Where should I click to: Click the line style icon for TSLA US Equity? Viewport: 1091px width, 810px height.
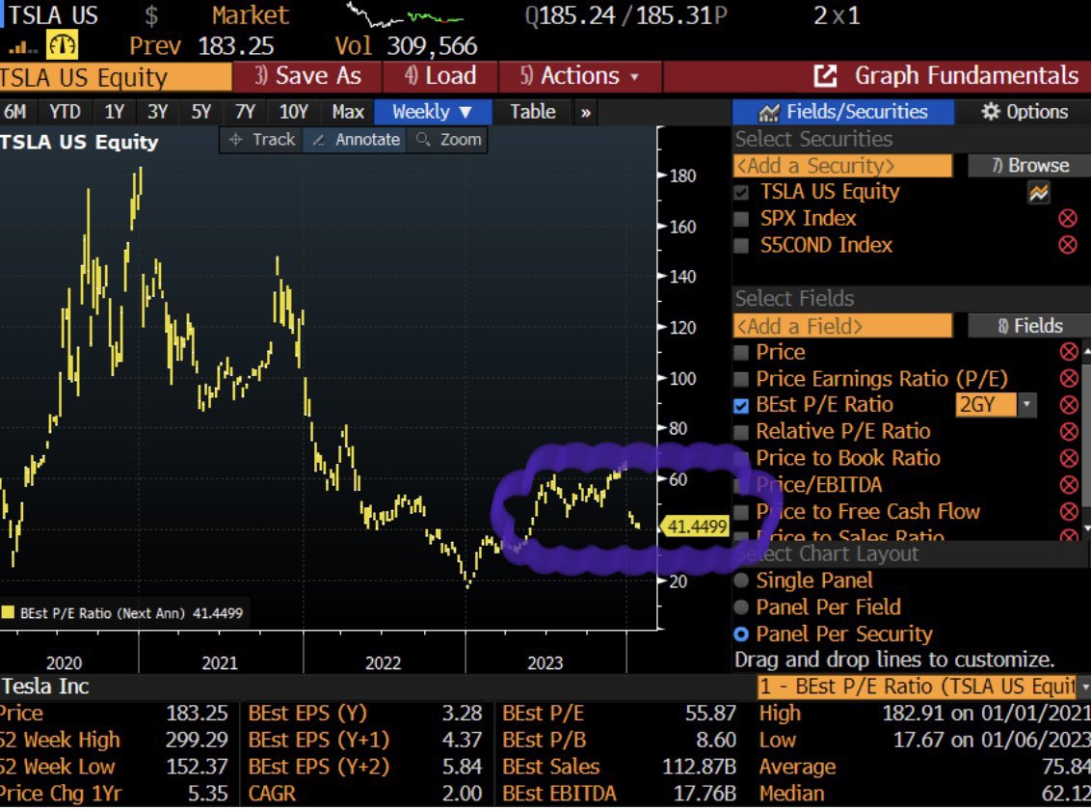(x=1039, y=192)
